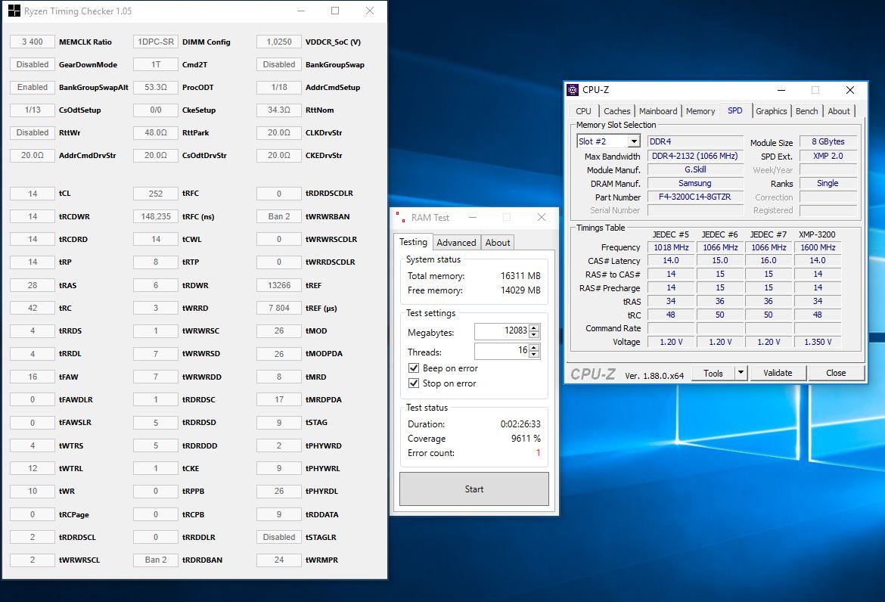Click the tRFC value 252
This screenshot has width=885, height=602.
(x=156, y=194)
